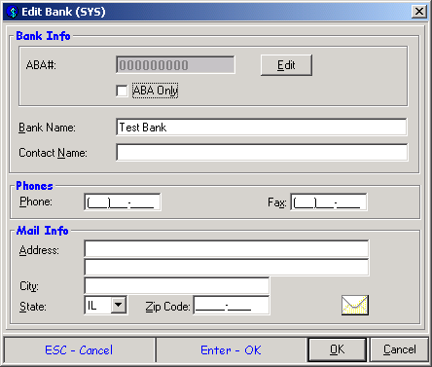Close the Edit Bank dialog window

pos(419,12)
